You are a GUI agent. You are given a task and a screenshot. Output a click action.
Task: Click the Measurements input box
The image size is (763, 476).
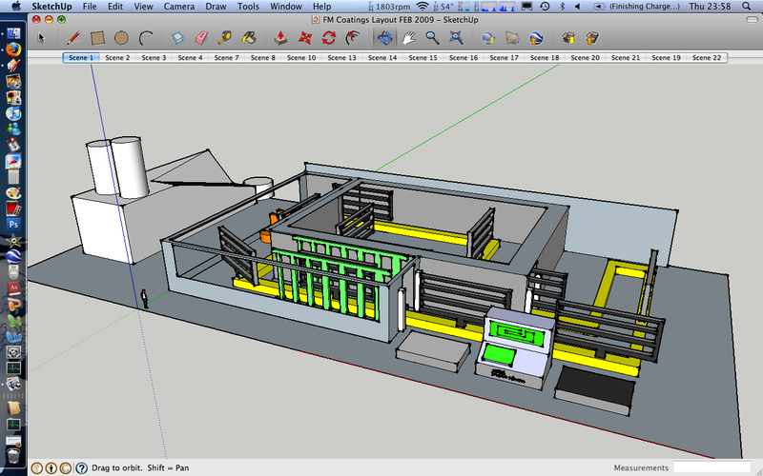point(713,467)
